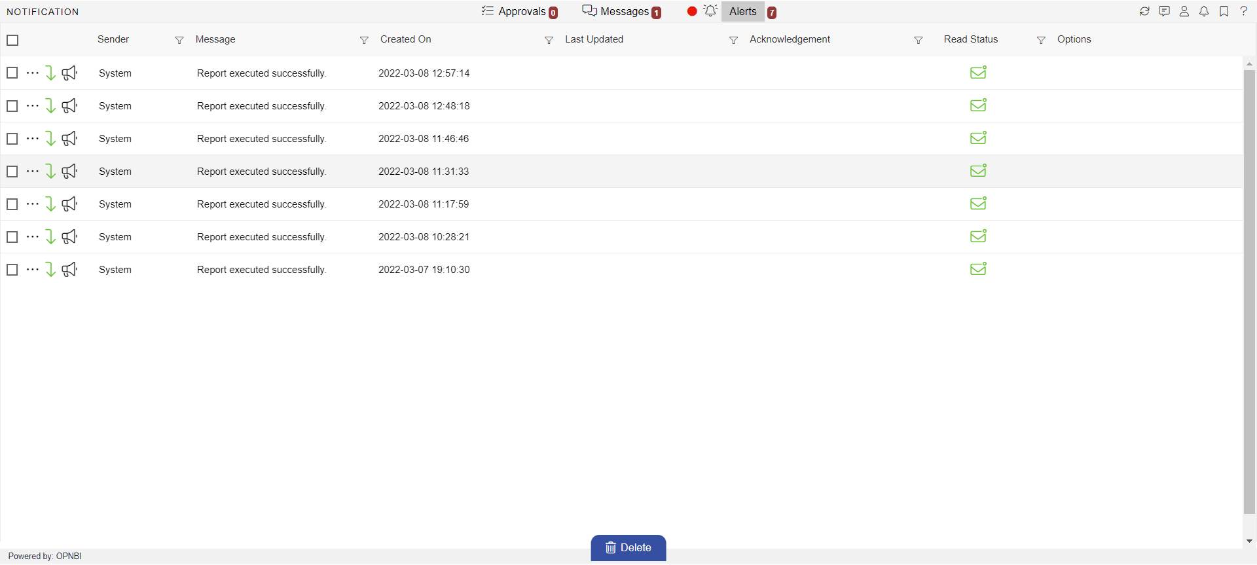Click green down arrow in 11:17:59 row

pos(50,204)
